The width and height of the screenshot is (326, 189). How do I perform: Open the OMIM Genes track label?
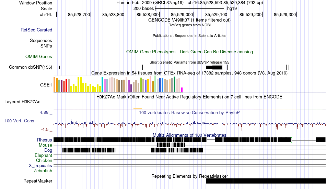pyautogui.click(x=39, y=56)
